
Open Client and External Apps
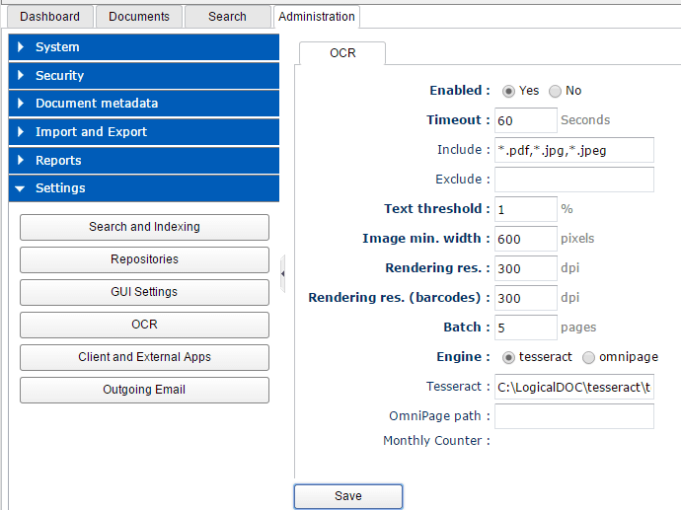tap(144, 357)
